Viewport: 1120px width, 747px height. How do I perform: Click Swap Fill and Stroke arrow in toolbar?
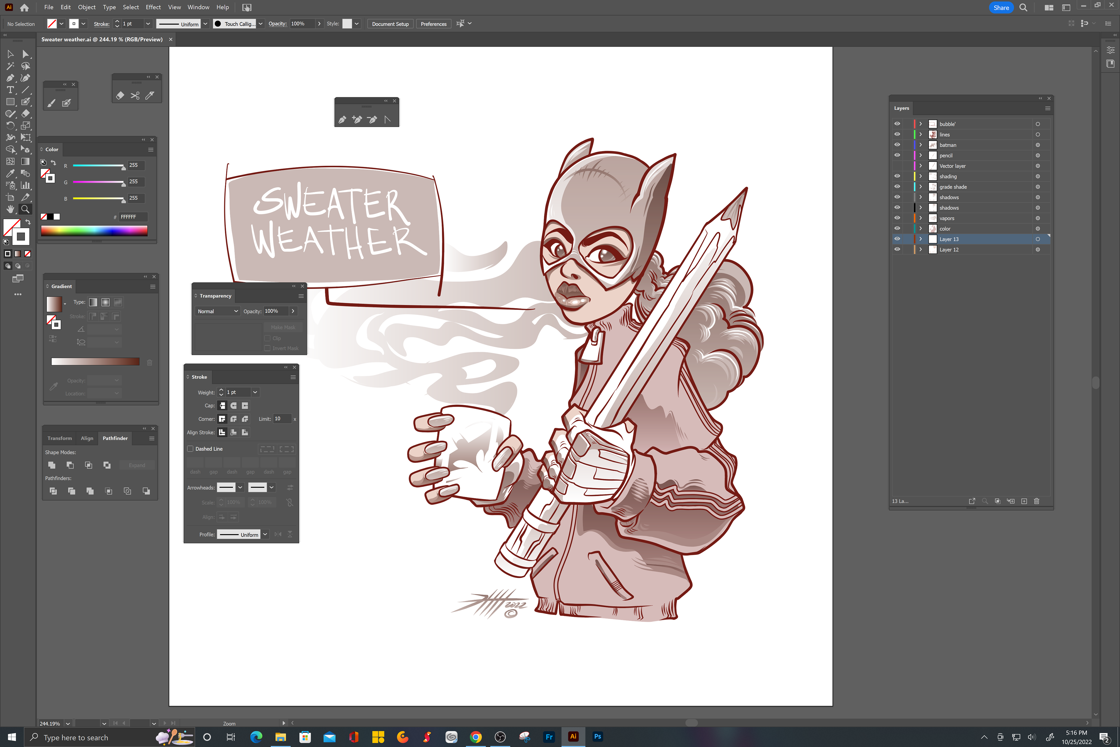coord(28,222)
